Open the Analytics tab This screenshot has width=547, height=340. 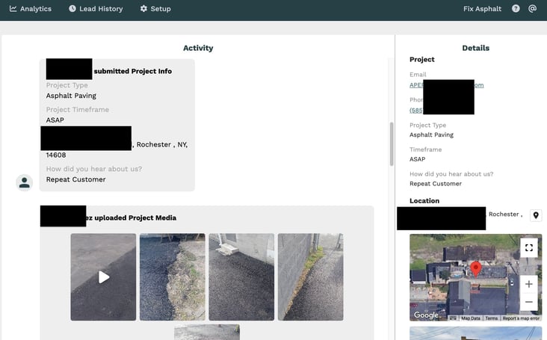click(x=31, y=9)
